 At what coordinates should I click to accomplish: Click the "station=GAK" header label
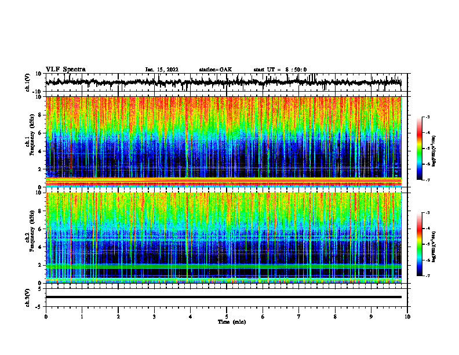tap(216, 70)
